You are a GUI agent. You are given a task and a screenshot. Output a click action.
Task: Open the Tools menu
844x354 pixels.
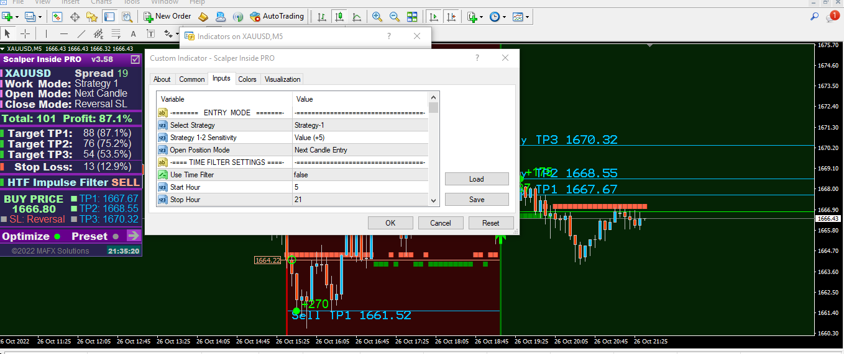[131, 2]
